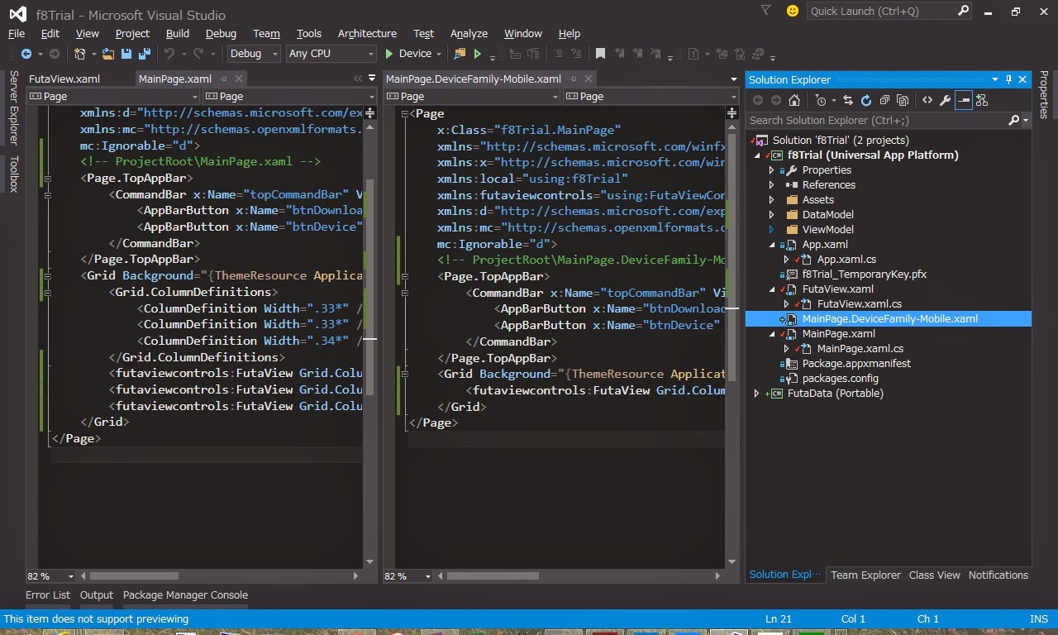Refresh the Solution Explorer
The image size is (1058, 635).
pyautogui.click(x=866, y=100)
